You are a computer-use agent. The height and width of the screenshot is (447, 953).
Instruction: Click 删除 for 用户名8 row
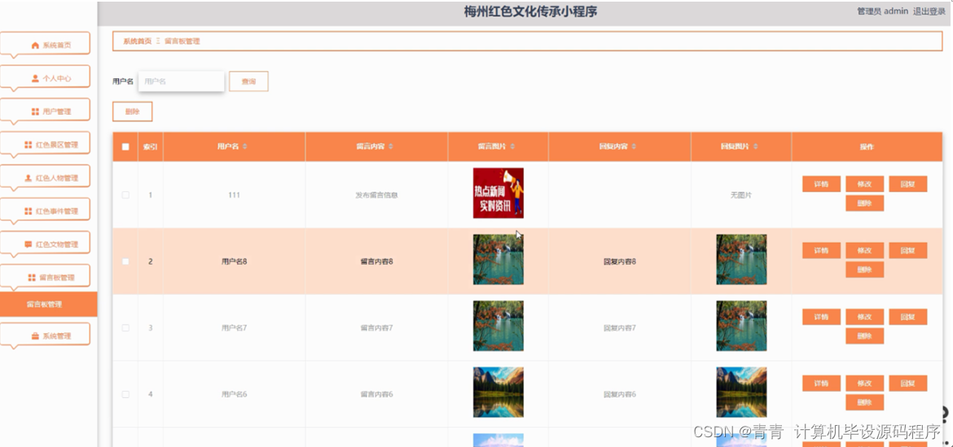click(x=864, y=270)
